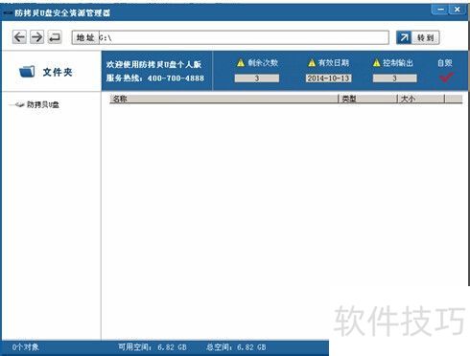The height and width of the screenshot is (356, 470).
Task: Click the warning icon beside 有效日期
Action: (312, 63)
